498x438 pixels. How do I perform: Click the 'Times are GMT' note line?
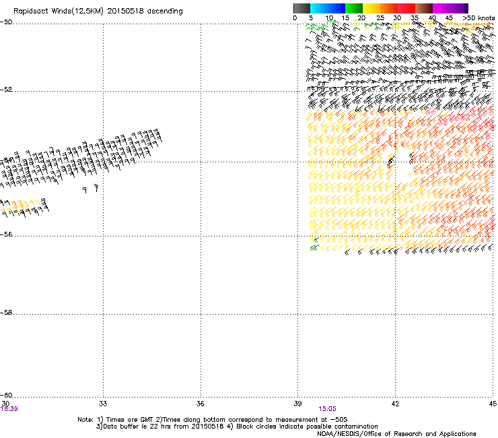[x=212, y=420]
